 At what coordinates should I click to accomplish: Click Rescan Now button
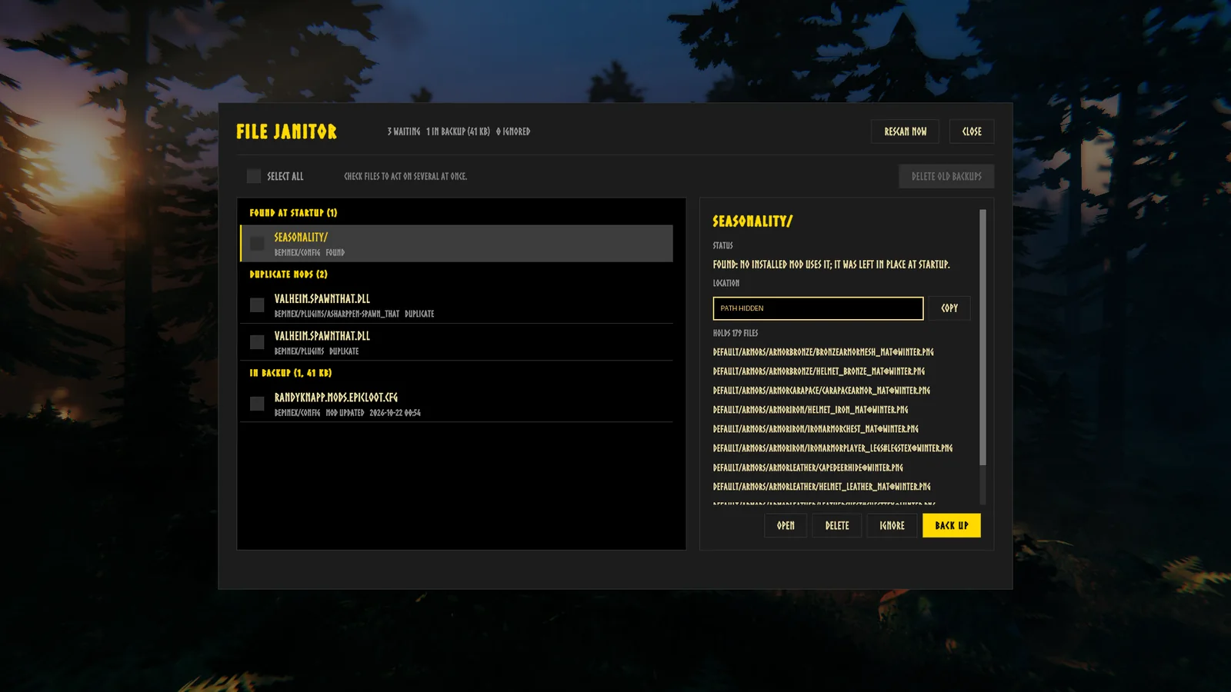905,131
